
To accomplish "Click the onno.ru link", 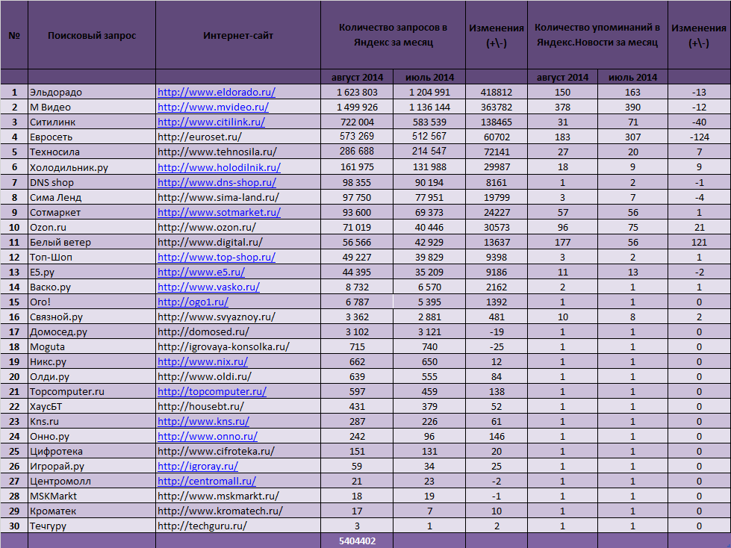I will [207, 436].
